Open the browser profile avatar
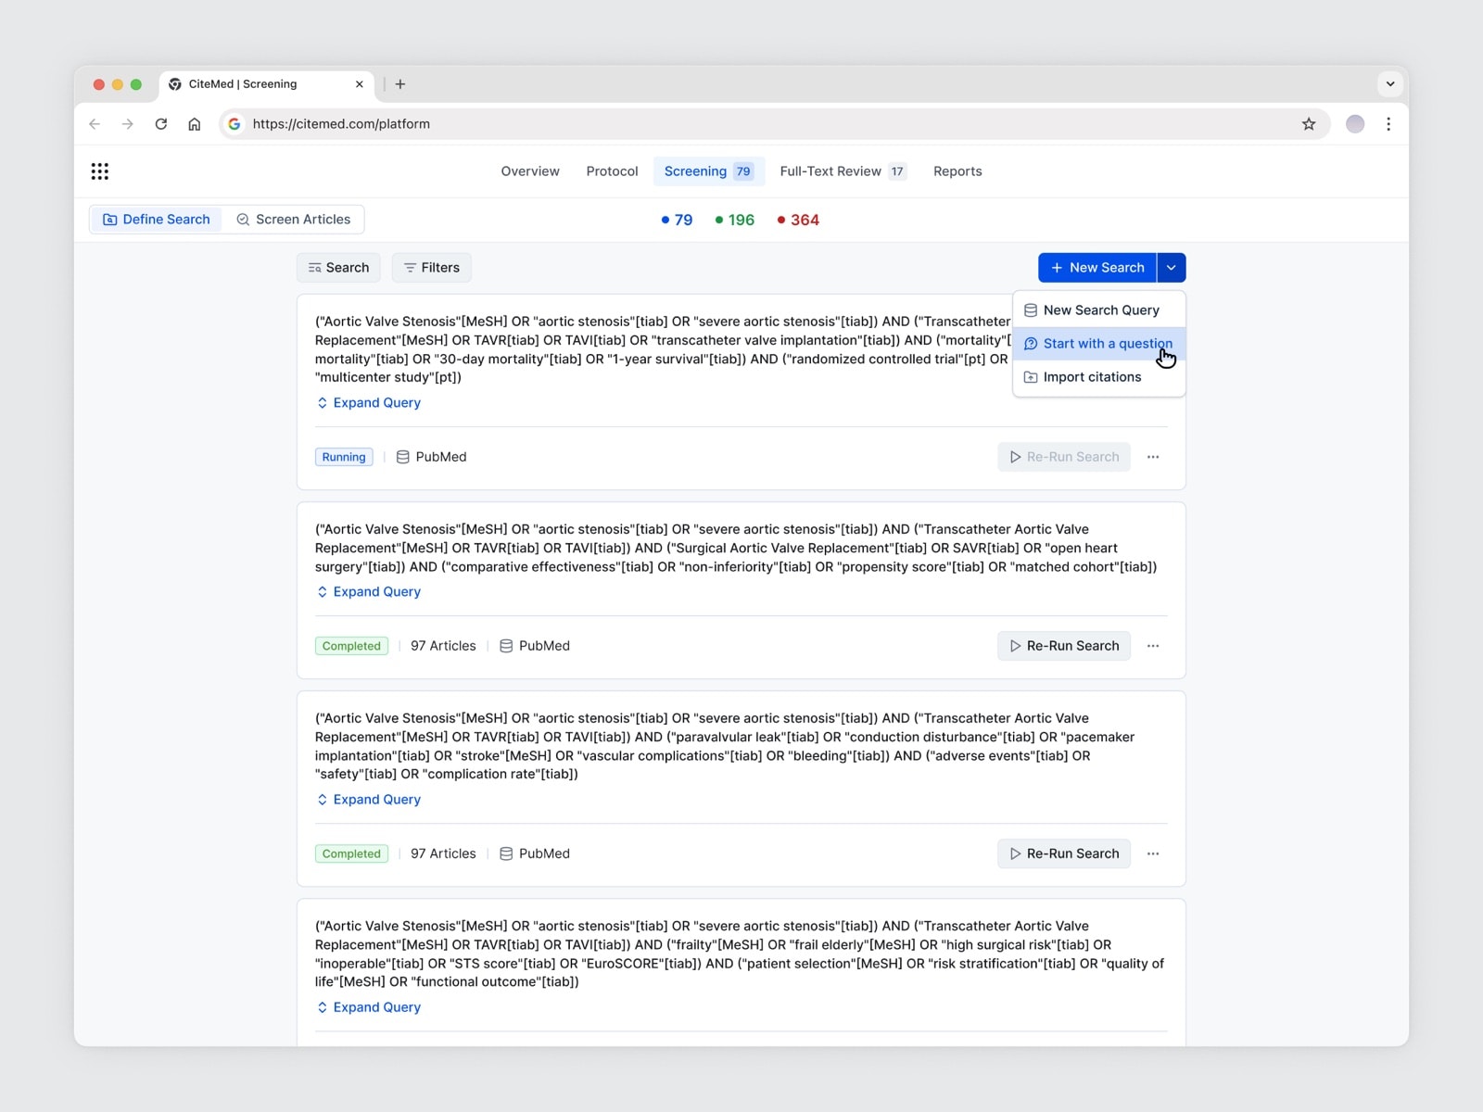Image resolution: width=1483 pixels, height=1112 pixels. 1355,124
